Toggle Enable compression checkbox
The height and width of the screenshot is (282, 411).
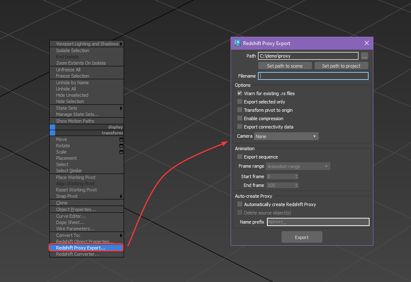tap(240, 118)
